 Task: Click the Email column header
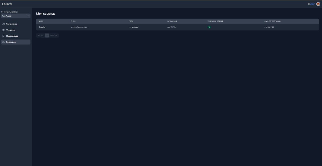coord(73,21)
